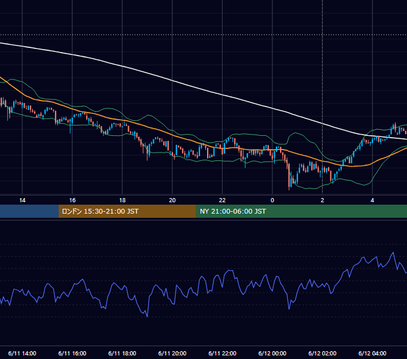The height and width of the screenshot is (359, 407).
Task: Click the 6/11 18:00 time label
Action: point(122,353)
